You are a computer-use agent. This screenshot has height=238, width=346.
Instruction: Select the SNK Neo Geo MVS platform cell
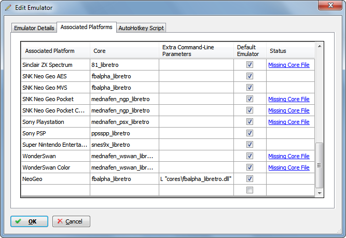click(56, 88)
